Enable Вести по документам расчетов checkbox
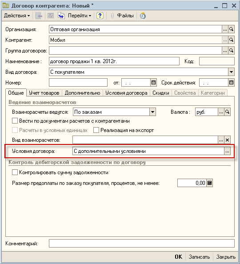The width and height of the screenshot is (240, 264). (x=15, y=121)
